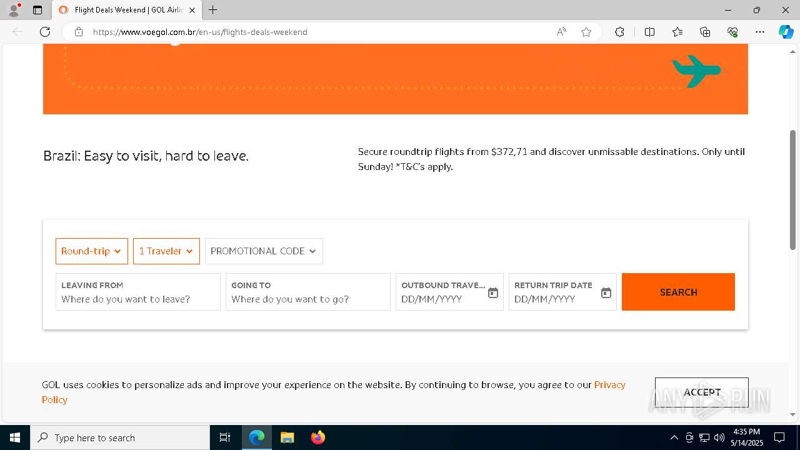This screenshot has width=800, height=450.
Task: Open Copilot sidebar
Action: (x=786, y=32)
